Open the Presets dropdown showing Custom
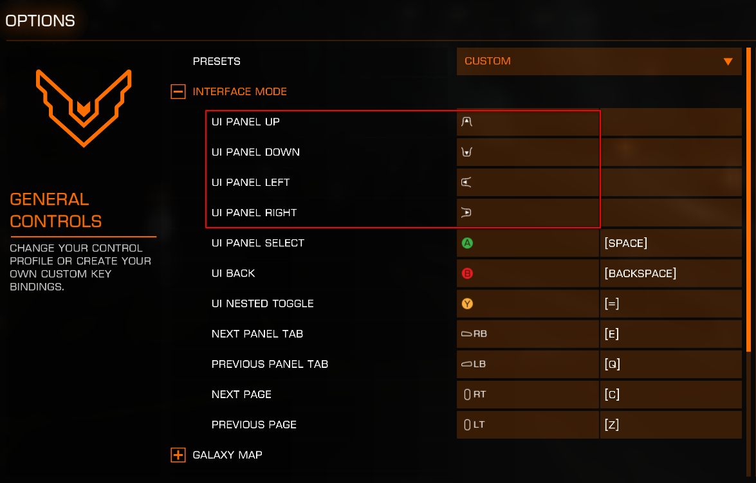The image size is (756, 483). tap(599, 61)
